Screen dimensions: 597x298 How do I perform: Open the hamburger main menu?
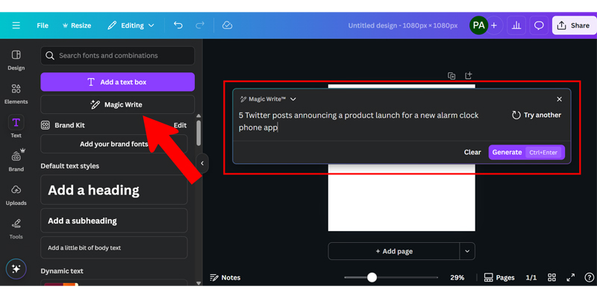16,25
